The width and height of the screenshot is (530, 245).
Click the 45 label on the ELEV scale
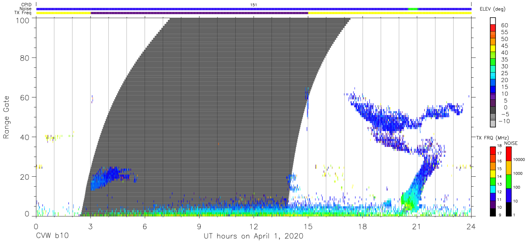click(505, 46)
